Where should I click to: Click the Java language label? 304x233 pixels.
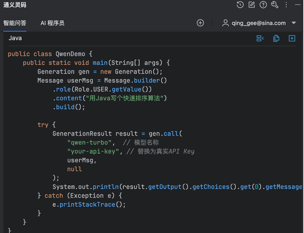click(15, 38)
